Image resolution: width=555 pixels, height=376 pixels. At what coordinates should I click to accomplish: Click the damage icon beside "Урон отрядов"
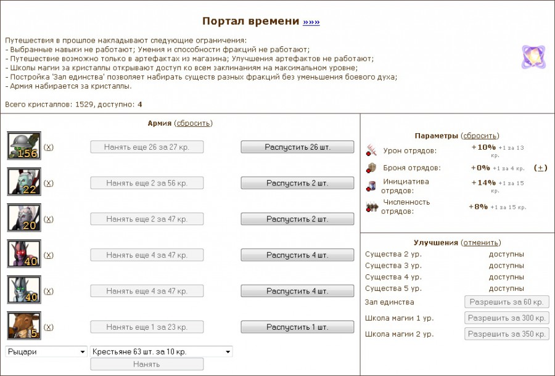coord(371,150)
